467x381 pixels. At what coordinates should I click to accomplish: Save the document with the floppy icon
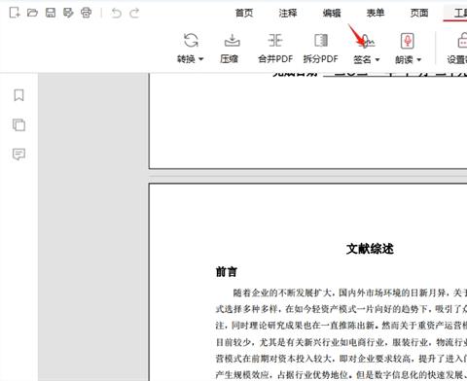(51, 13)
